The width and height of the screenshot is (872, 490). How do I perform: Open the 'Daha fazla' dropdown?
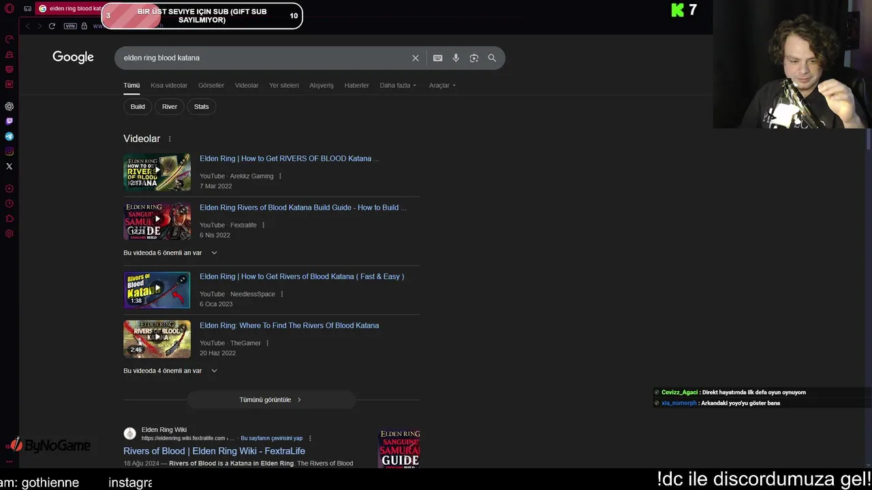(398, 85)
